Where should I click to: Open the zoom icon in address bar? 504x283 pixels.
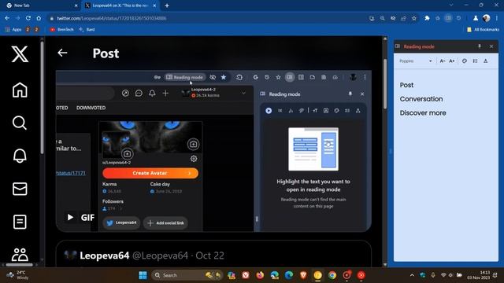click(383, 18)
